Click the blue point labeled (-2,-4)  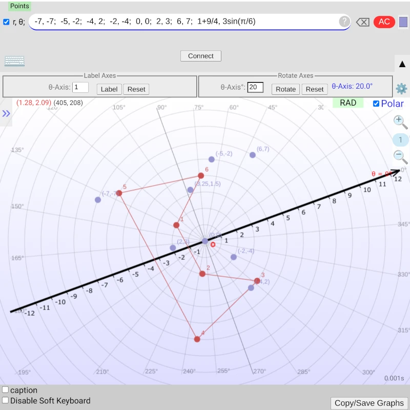coord(234,257)
